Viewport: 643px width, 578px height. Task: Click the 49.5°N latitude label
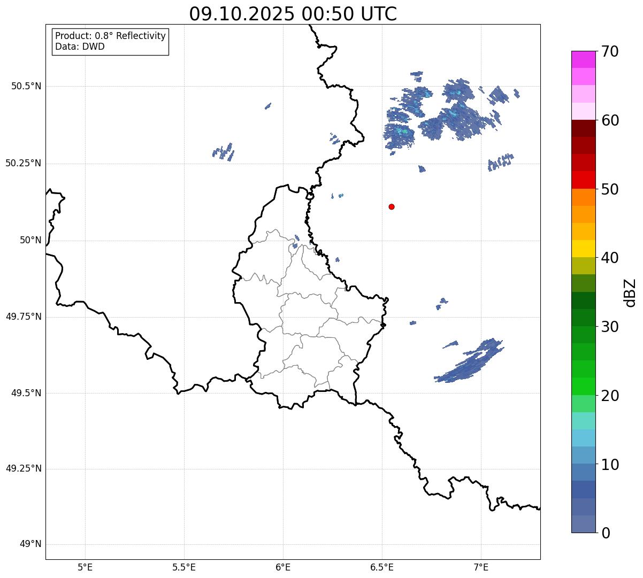point(26,393)
